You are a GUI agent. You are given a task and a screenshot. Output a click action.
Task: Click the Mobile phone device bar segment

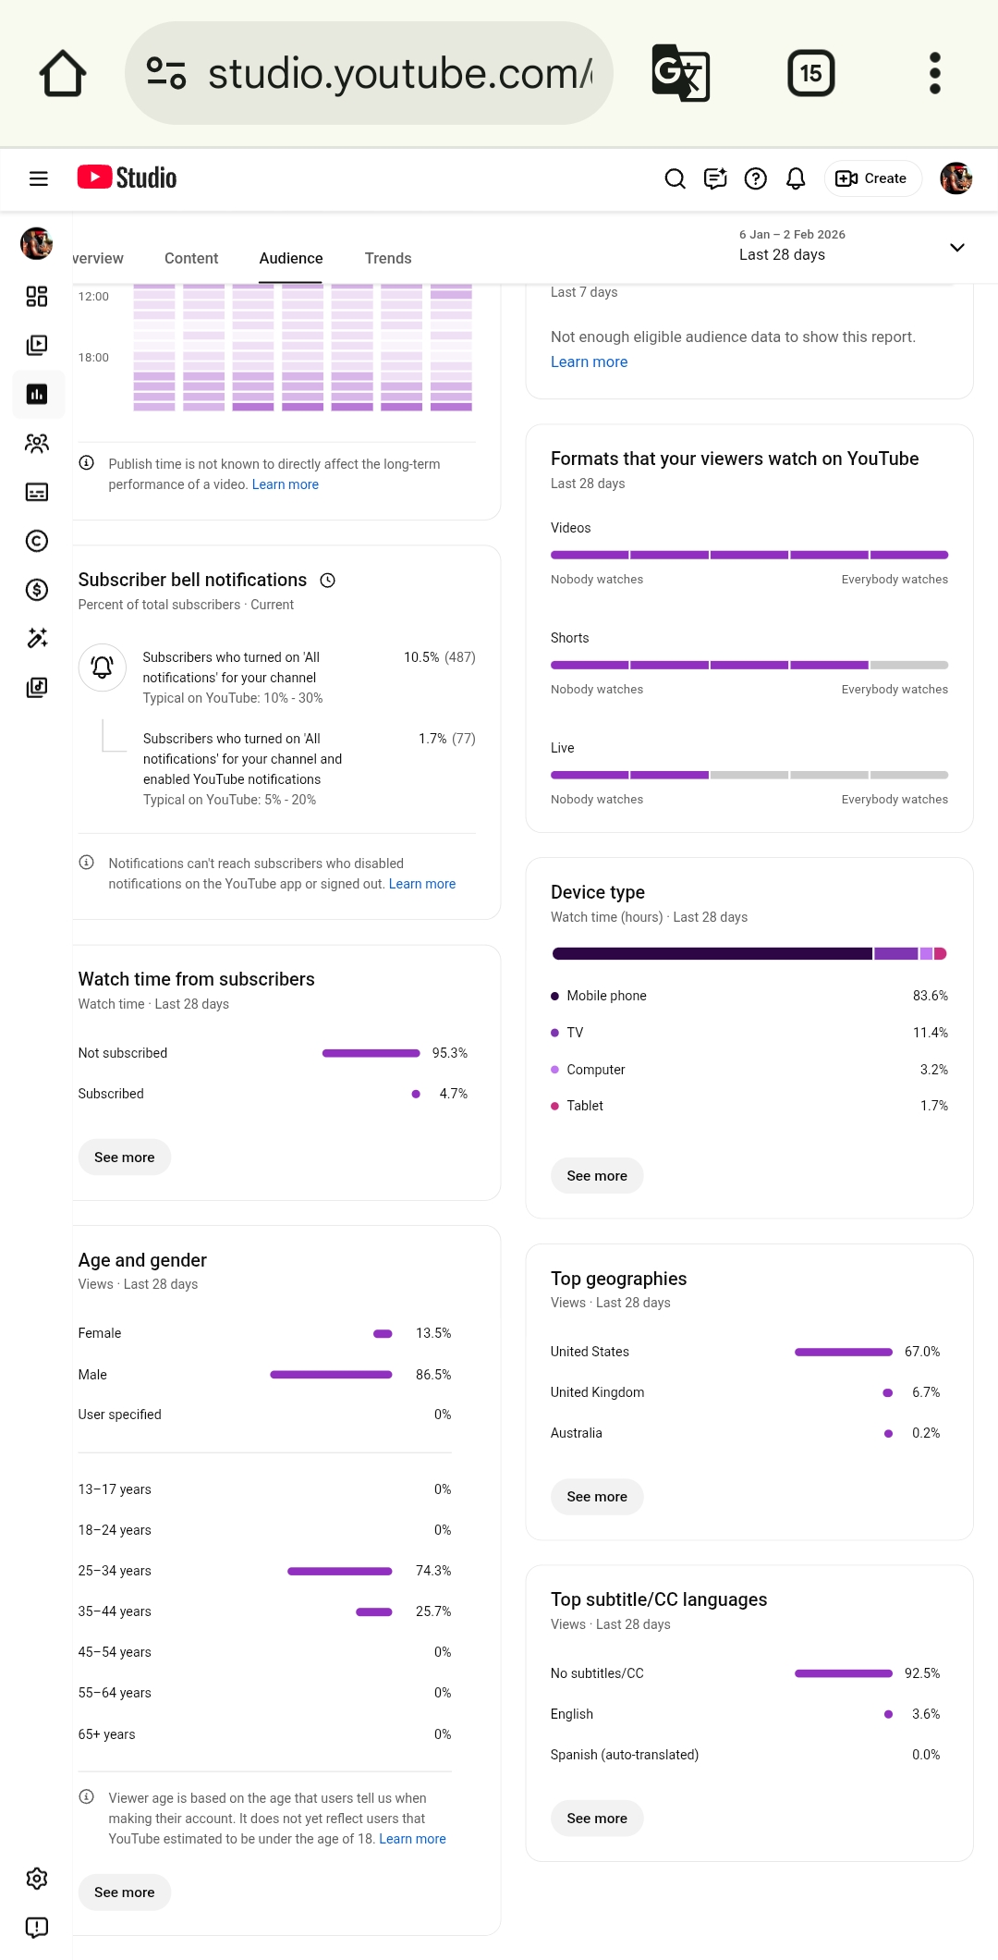pyautogui.click(x=712, y=953)
